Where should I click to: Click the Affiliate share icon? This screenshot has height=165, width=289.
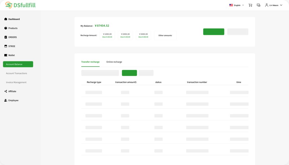pos(6,91)
